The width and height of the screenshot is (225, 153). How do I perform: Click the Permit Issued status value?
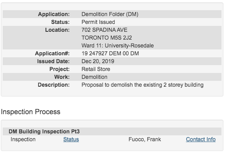pos(98,22)
